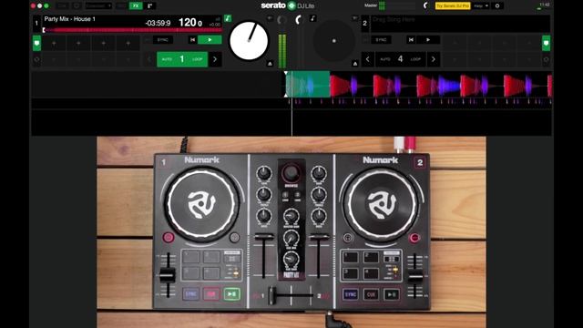
Task: Click the small button above deck 2's eject icon
Action: pyautogui.click(x=355, y=18)
